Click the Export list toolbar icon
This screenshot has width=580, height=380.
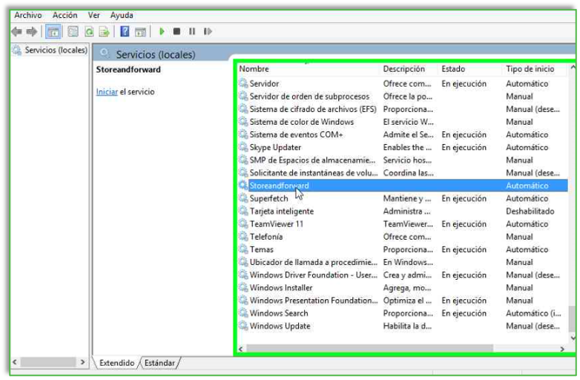(104, 32)
